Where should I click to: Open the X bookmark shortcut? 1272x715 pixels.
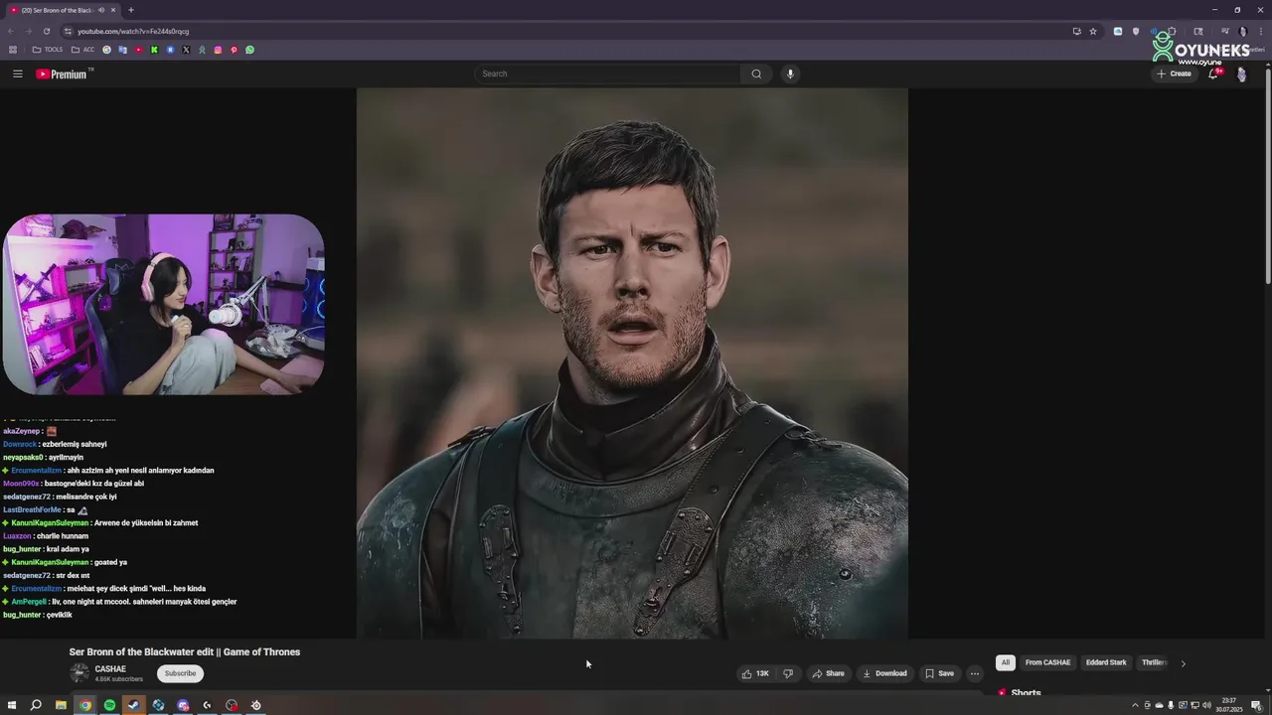[186, 50]
